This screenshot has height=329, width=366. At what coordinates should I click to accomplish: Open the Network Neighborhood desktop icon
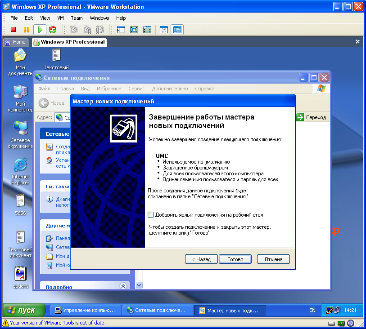[20, 135]
